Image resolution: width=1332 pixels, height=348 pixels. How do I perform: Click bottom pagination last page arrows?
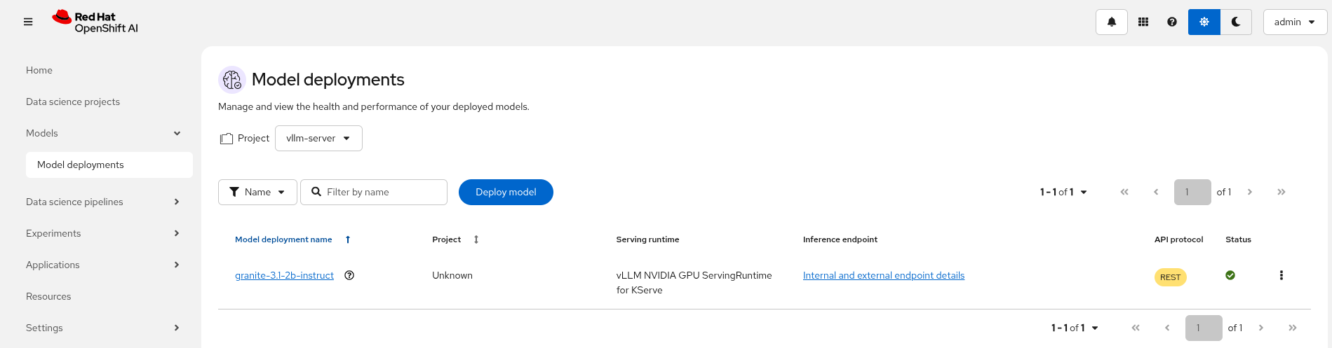click(1293, 328)
